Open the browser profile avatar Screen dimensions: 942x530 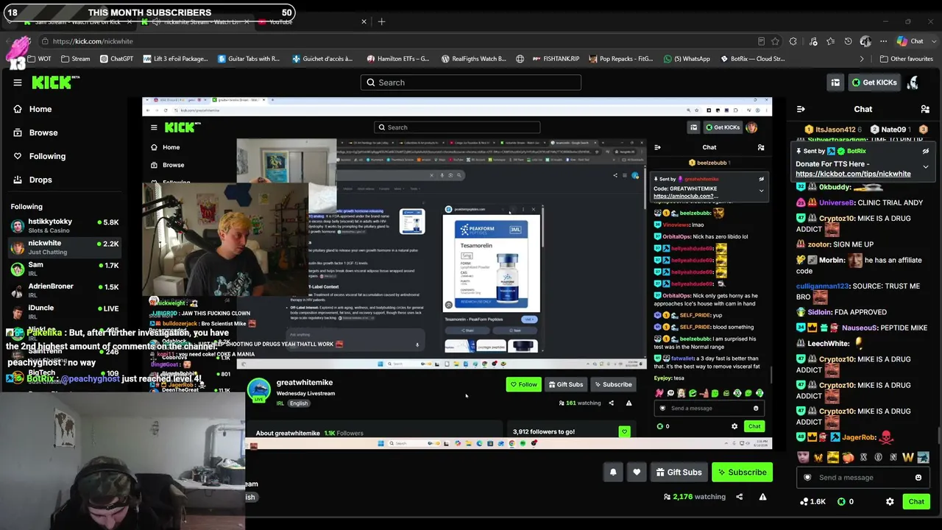tap(865, 41)
